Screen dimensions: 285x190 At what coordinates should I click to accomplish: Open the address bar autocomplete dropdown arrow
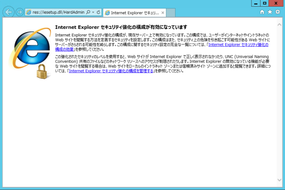pos(93,12)
